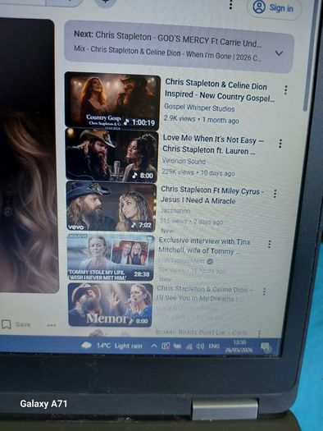Show hidden system tray icons arrow
323x431 pixels.
(x=154, y=346)
